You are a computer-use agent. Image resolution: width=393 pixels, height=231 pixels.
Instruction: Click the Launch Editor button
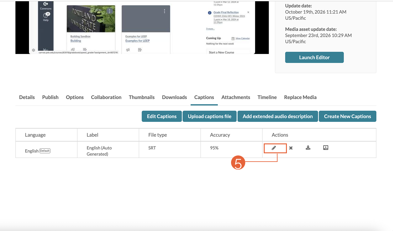[x=314, y=57]
